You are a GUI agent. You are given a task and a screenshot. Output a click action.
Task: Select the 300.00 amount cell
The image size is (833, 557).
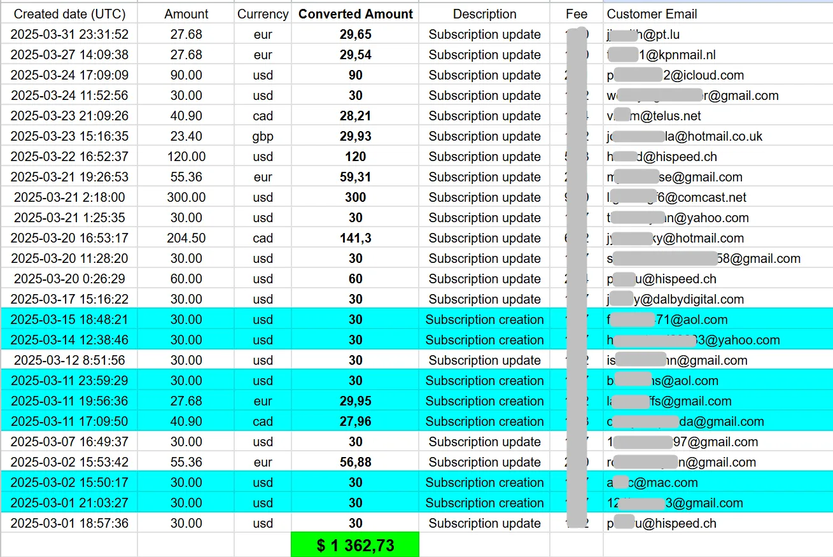pos(186,197)
